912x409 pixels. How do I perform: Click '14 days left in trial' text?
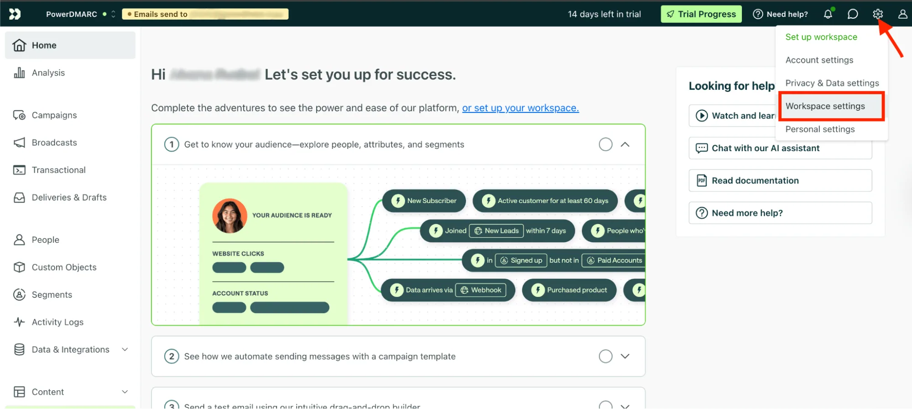click(605, 14)
